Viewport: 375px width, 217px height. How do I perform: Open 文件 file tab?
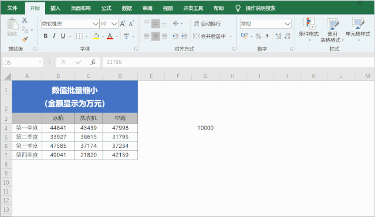pyautogui.click(x=12, y=8)
